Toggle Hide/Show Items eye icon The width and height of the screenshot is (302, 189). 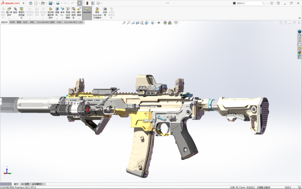coord(159,23)
